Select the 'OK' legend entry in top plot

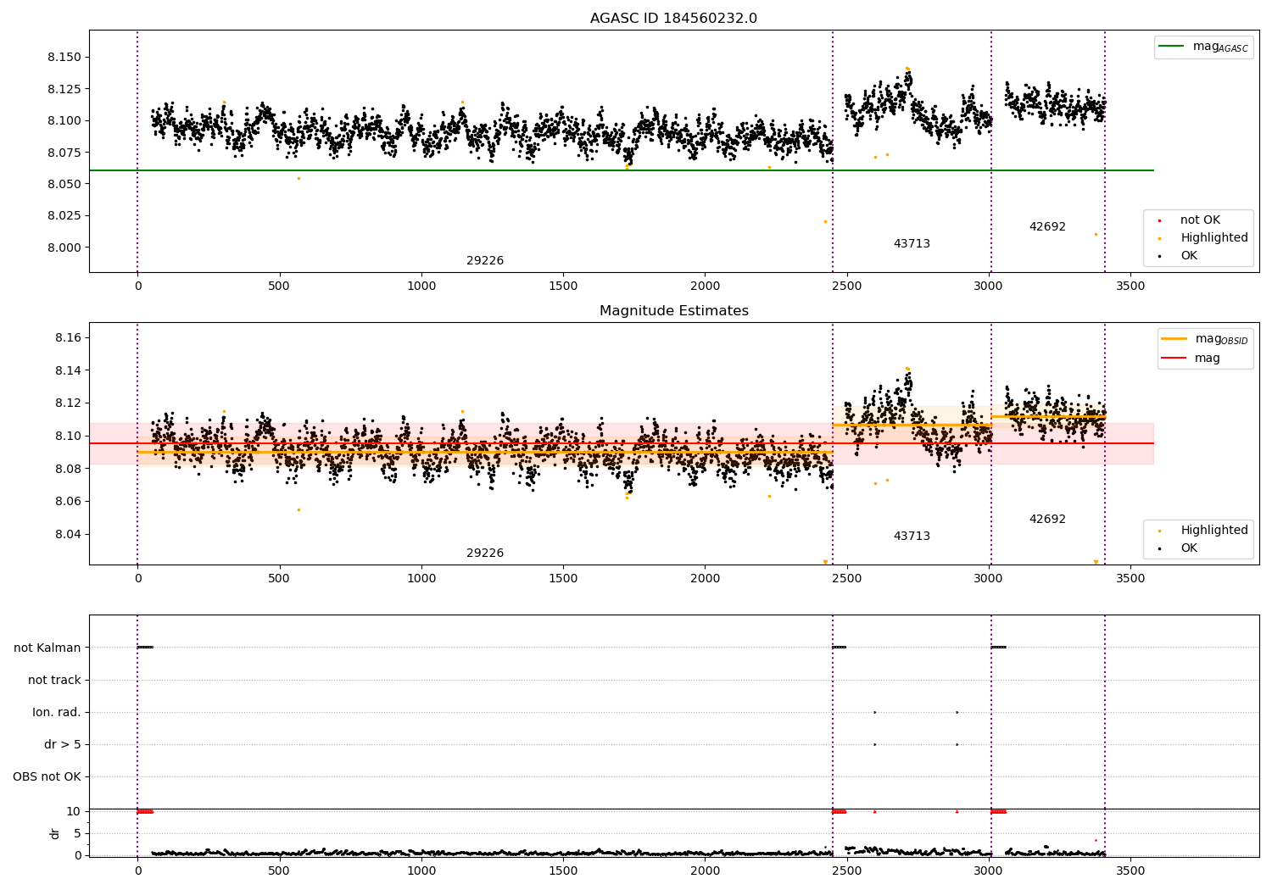pos(1176,256)
